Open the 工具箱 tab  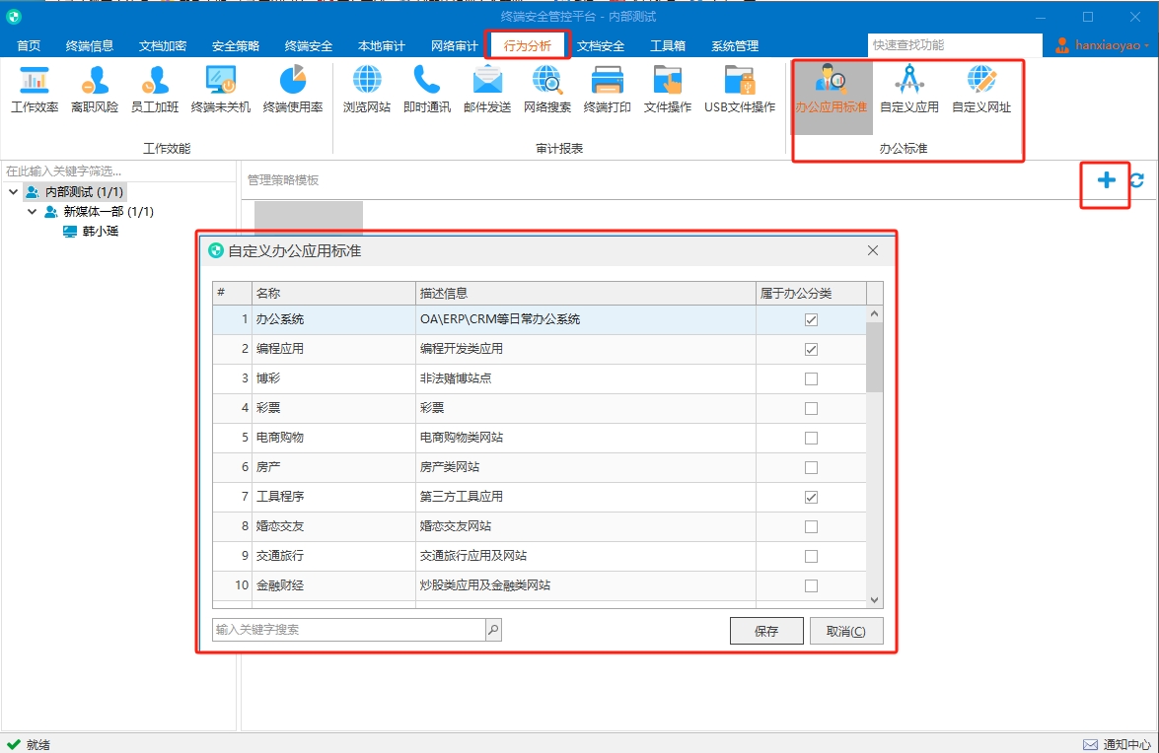tap(668, 45)
